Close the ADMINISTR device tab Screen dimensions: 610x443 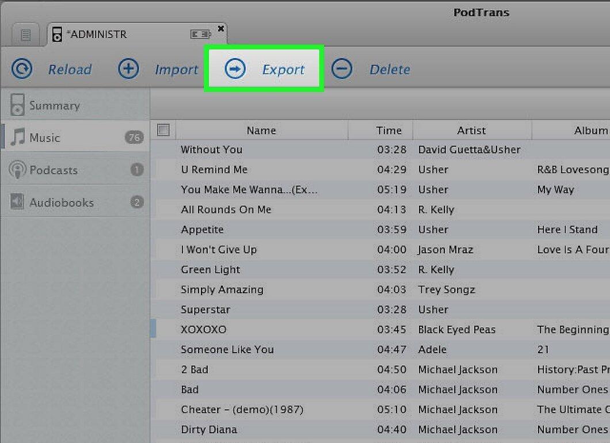click(x=220, y=28)
